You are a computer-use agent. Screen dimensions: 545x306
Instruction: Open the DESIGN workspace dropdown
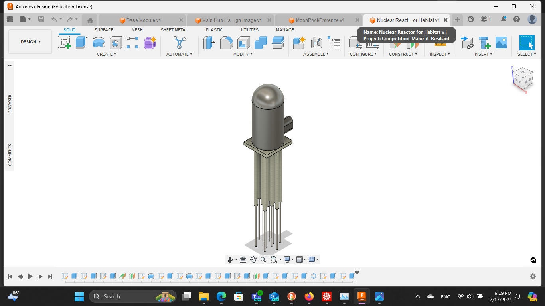click(30, 42)
